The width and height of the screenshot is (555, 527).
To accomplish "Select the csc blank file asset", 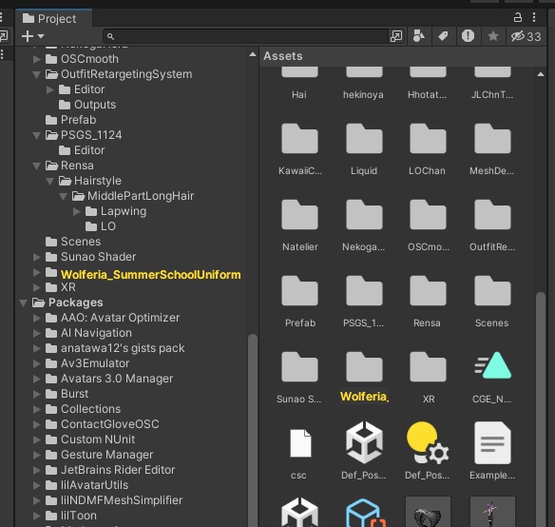I will click(300, 443).
